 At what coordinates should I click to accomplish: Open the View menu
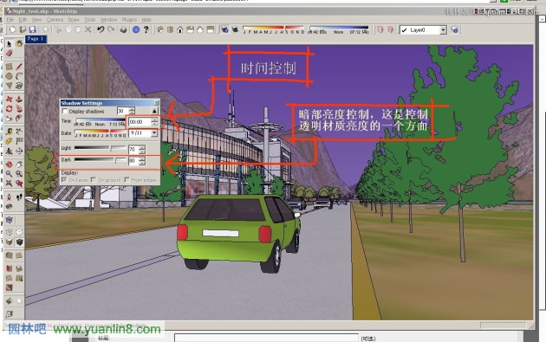[x=36, y=20]
